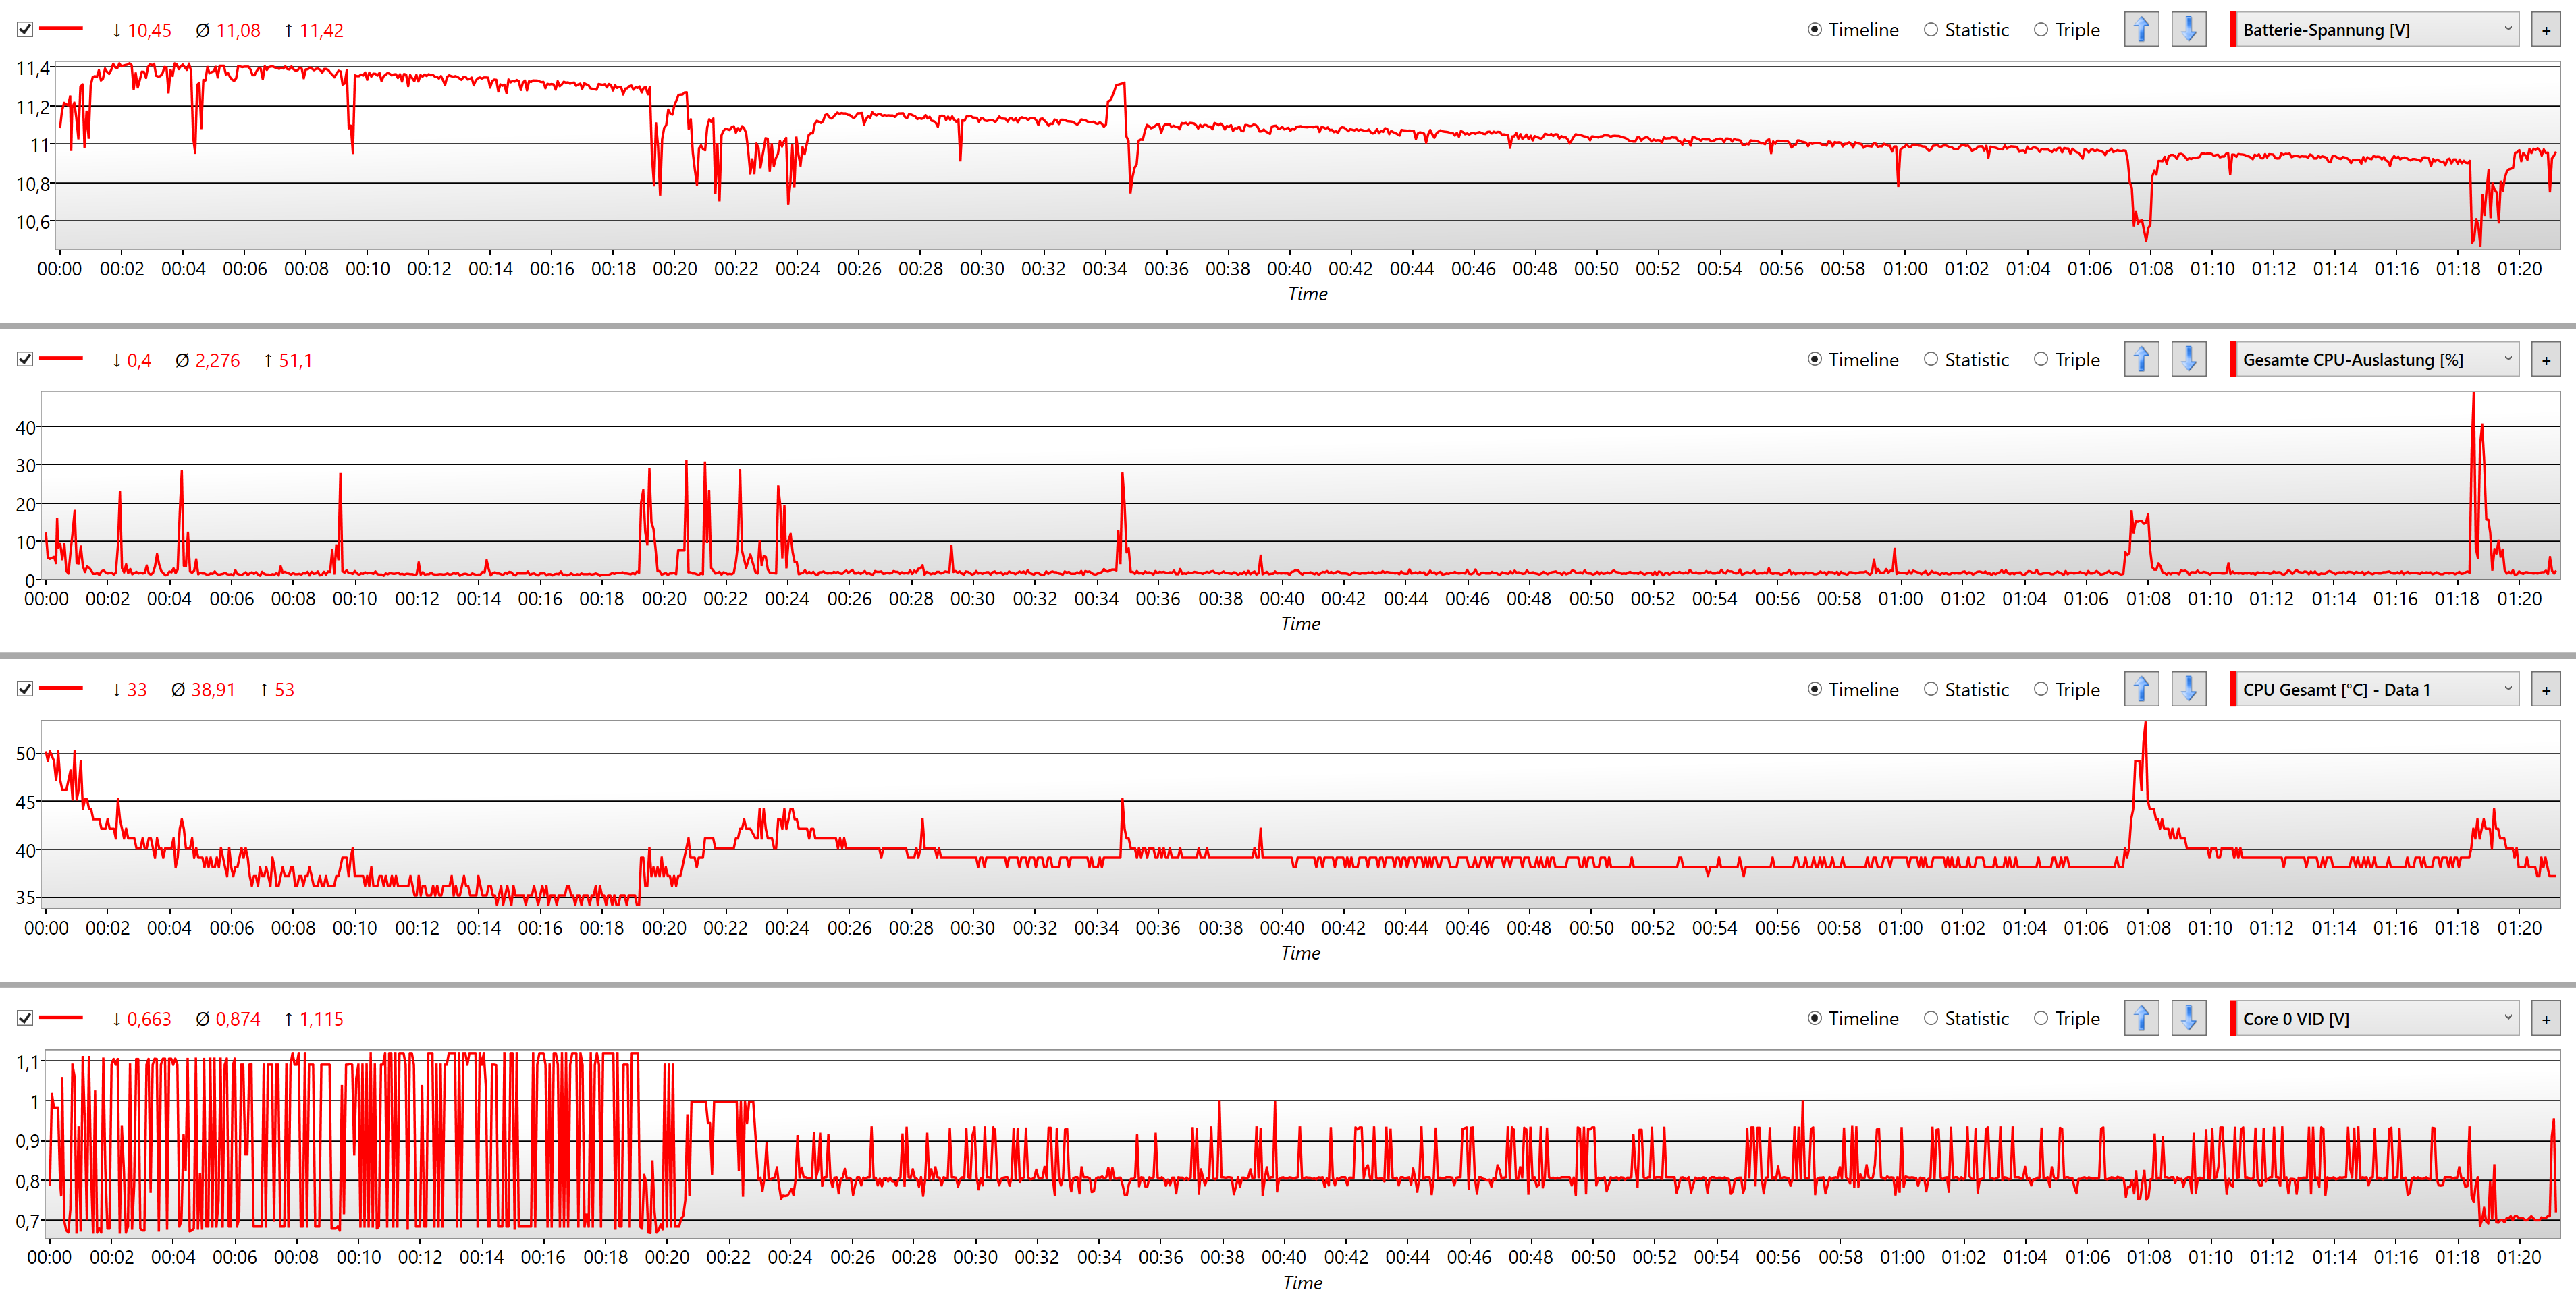This screenshot has height=1307, width=2576.
Task: Click down arrow in CPU Gesamt row
Action: point(2188,690)
